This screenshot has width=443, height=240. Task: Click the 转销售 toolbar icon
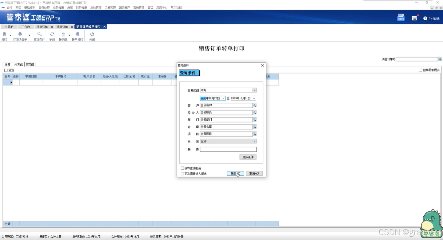[63, 34]
